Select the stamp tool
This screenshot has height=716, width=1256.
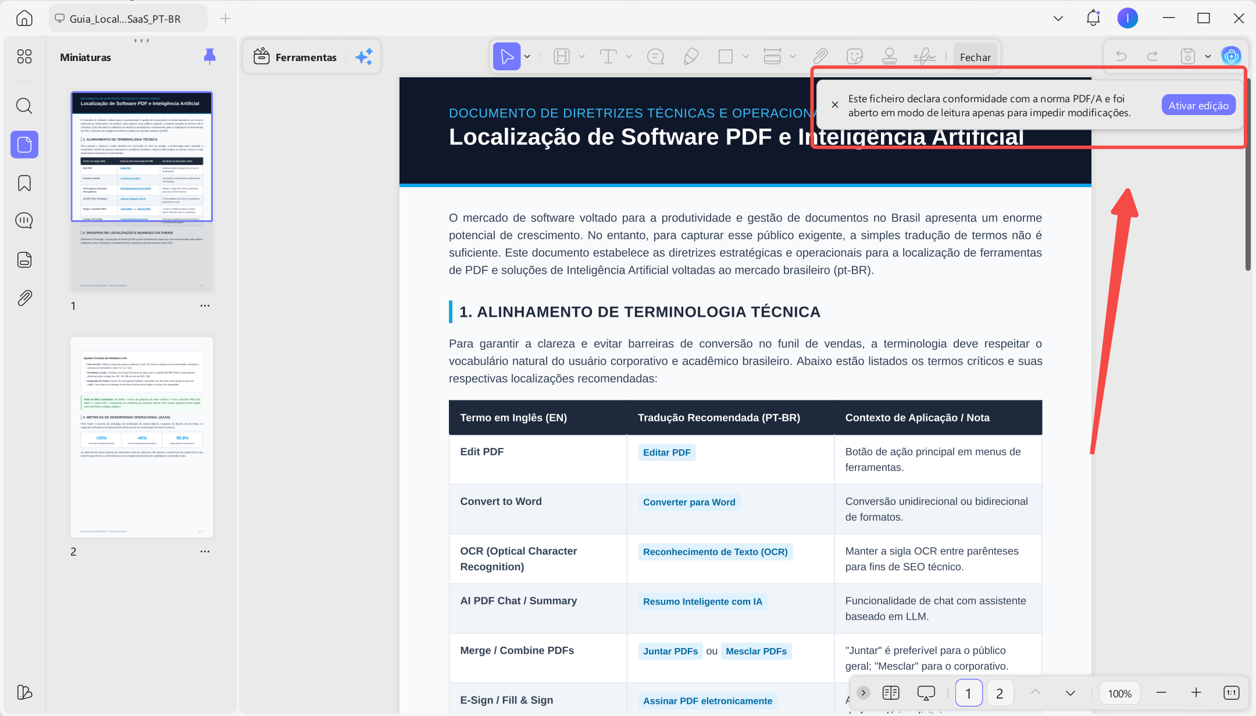click(889, 56)
